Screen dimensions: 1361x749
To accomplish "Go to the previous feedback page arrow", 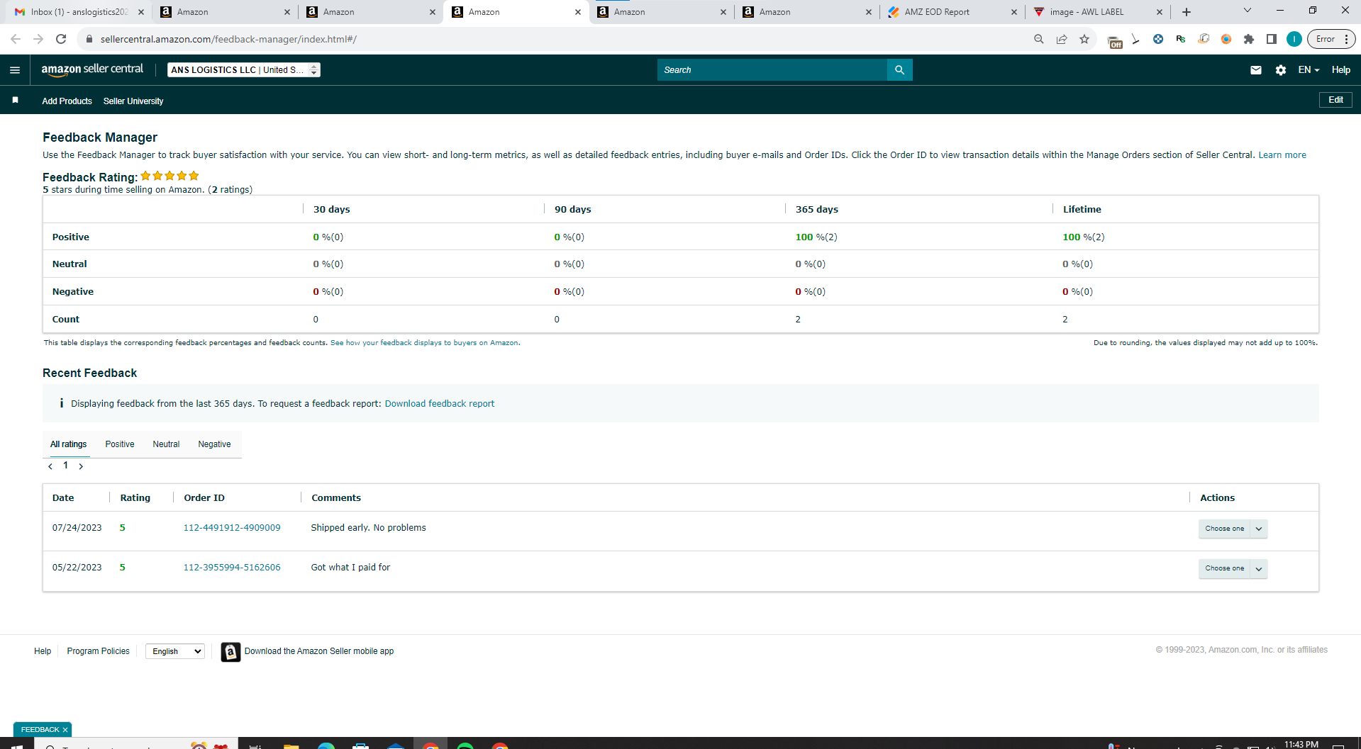I will tap(50, 466).
